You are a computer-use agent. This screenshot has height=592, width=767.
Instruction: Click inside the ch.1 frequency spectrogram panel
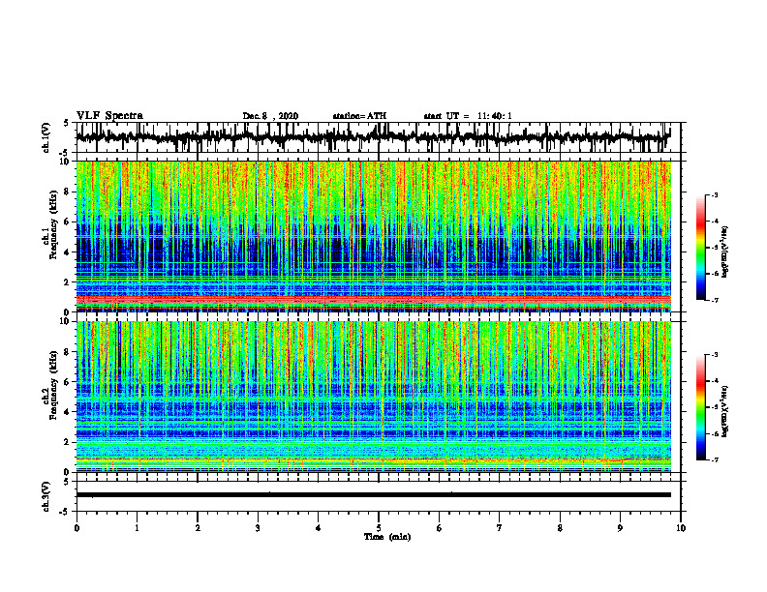(373, 236)
